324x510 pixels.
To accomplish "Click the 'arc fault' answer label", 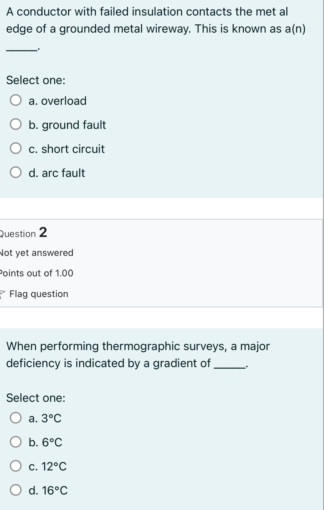I will click(63, 173).
